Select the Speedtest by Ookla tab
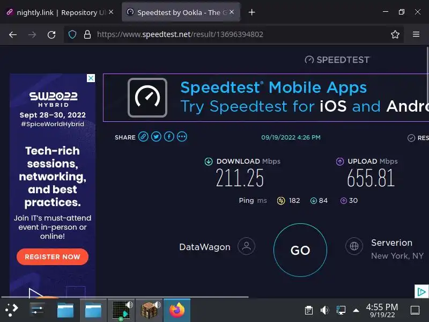The image size is (429, 322). click(181, 12)
